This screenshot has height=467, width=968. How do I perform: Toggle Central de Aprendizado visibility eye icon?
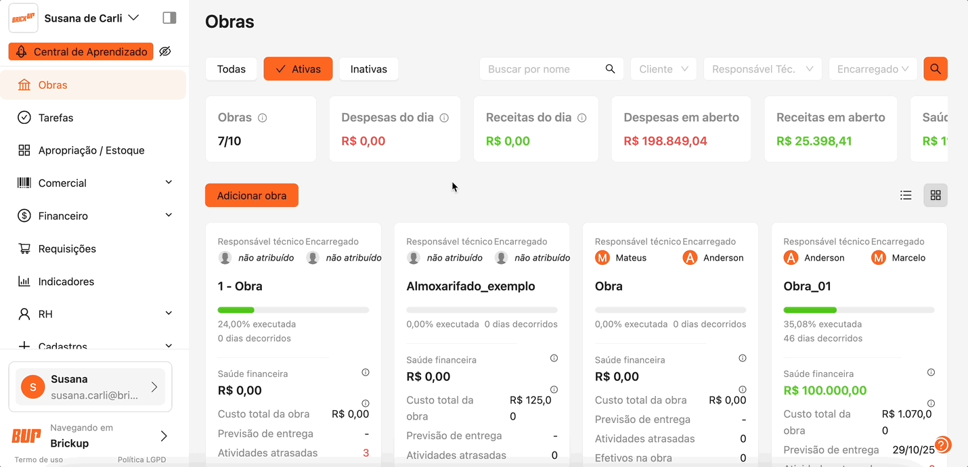click(165, 51)
